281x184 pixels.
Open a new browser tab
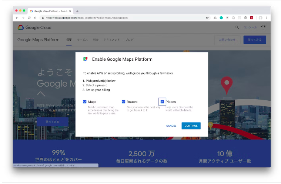tap(77, 11)
